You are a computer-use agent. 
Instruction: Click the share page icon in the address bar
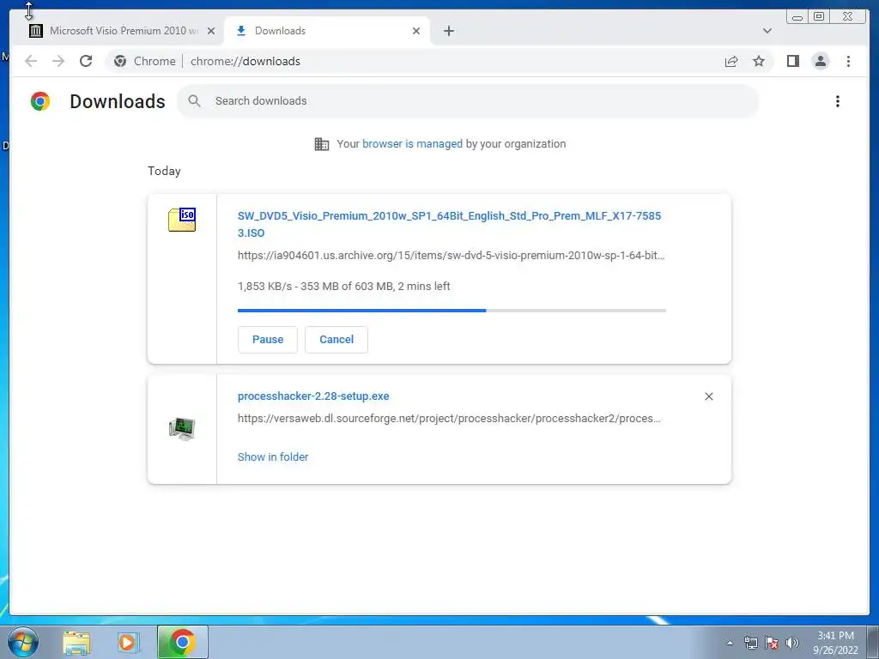(x=731, y=61)
